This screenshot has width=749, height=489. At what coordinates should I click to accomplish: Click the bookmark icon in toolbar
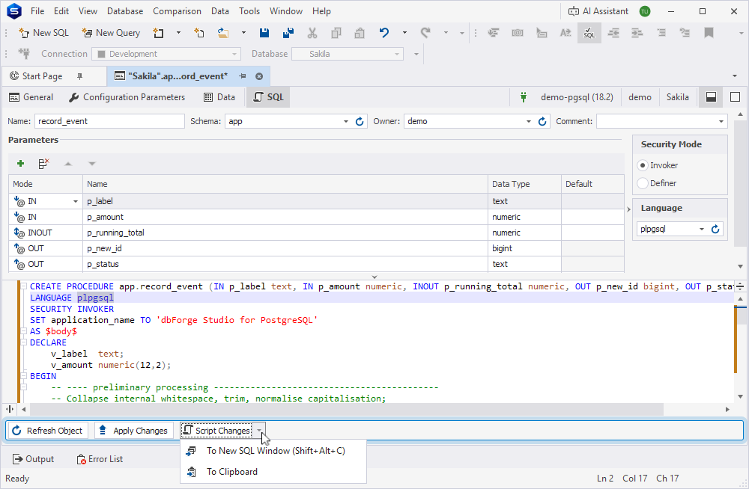click(x=709, y=33)
